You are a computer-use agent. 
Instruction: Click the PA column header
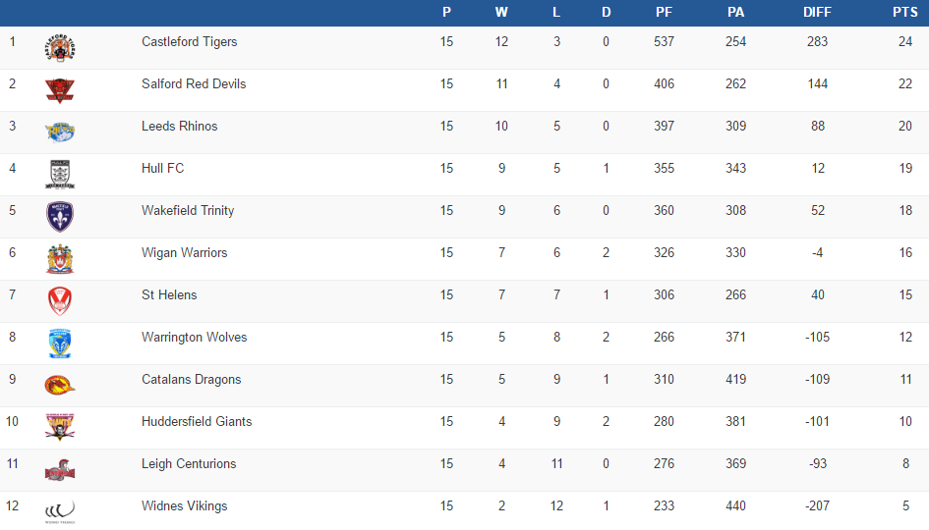click(x=735, y=13)
